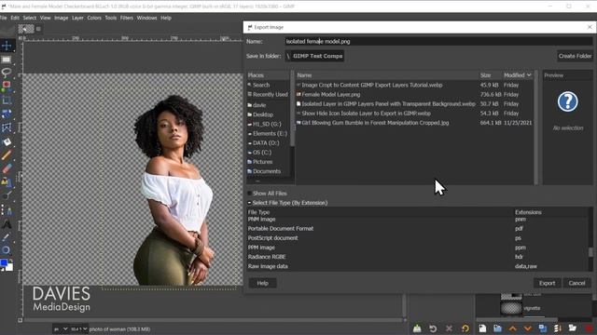The width and height of the screenshot is (597, 335).
Task: Toggle the Show All Files checkbox
Action: (x=250, y=194)
